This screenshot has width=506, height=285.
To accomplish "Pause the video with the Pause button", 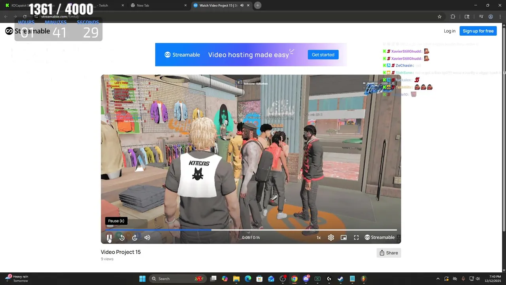I will [109, 237].
